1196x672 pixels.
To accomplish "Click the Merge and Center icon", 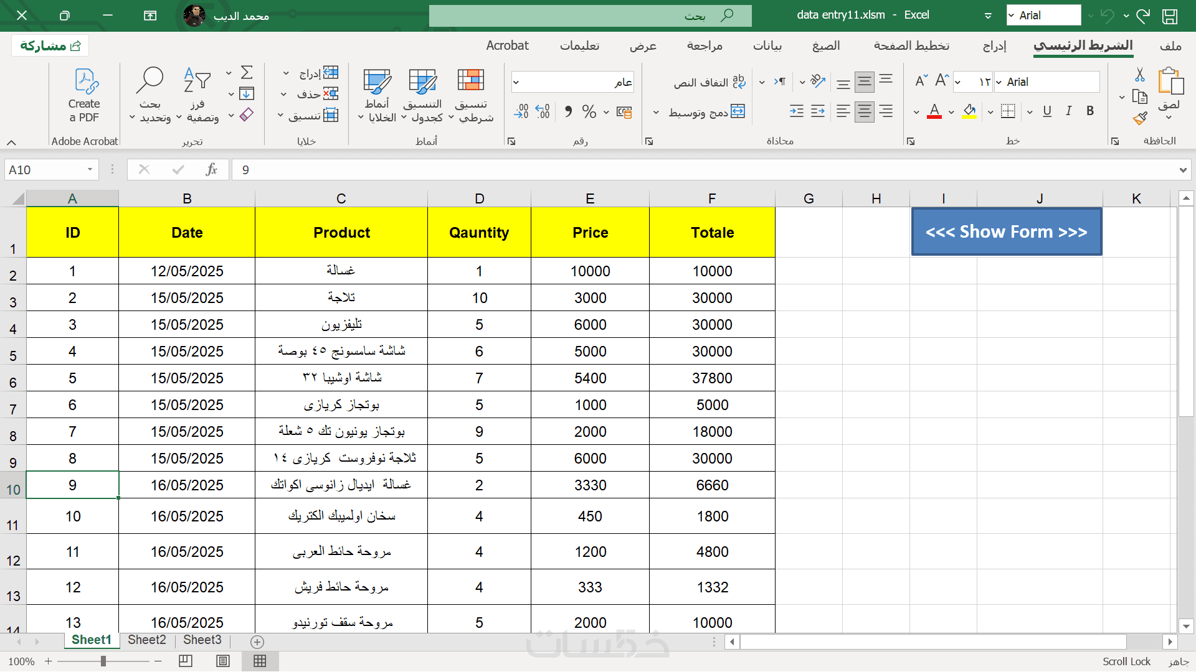I will pos(738,112).
